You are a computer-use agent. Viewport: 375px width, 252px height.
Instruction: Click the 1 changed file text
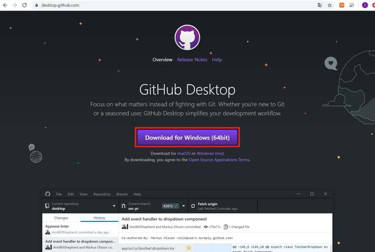239,227
